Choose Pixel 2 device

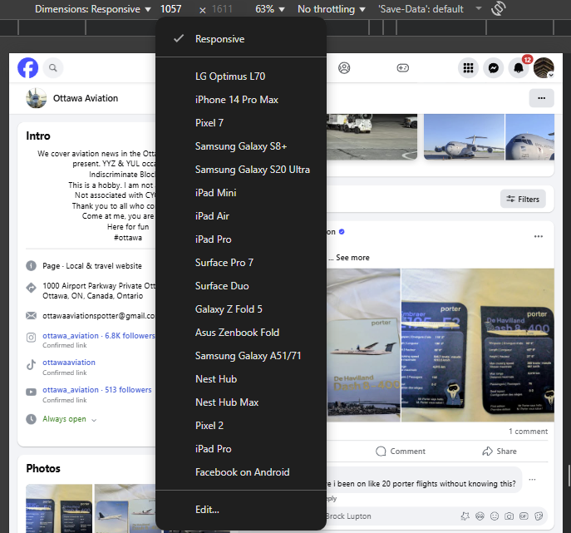(x=241, y=426)
